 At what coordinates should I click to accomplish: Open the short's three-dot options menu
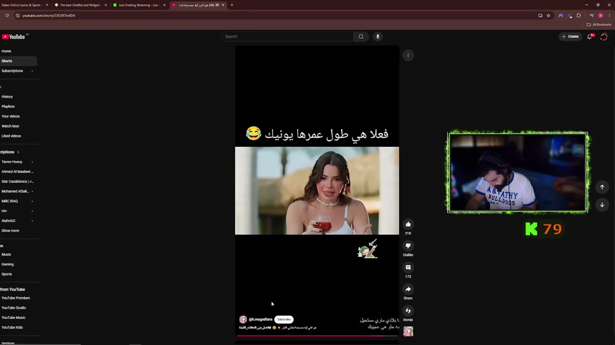[408, 56]
